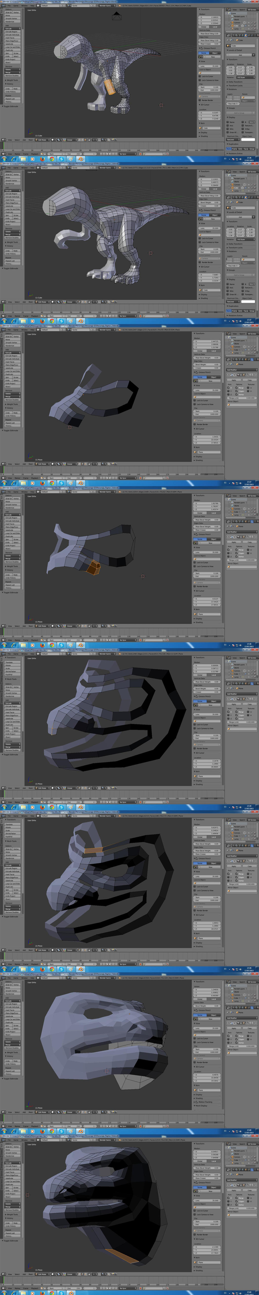Open Object properties tab icon in top screenshot

[246, 35]
